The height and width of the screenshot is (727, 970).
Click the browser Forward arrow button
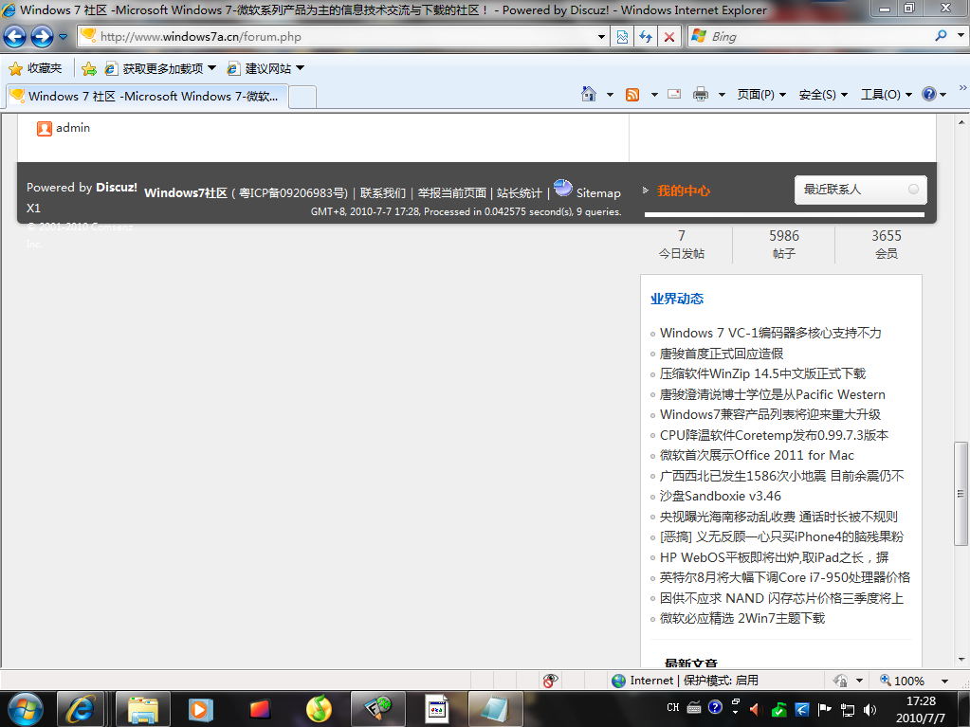coord(42,36)
